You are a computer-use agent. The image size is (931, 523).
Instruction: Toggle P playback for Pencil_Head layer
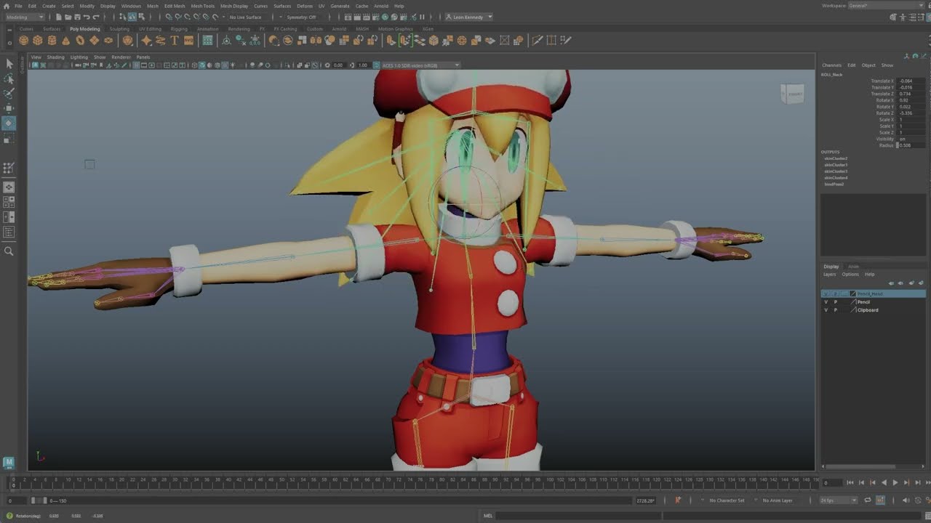pyautogui.click(x=835, y=294)
